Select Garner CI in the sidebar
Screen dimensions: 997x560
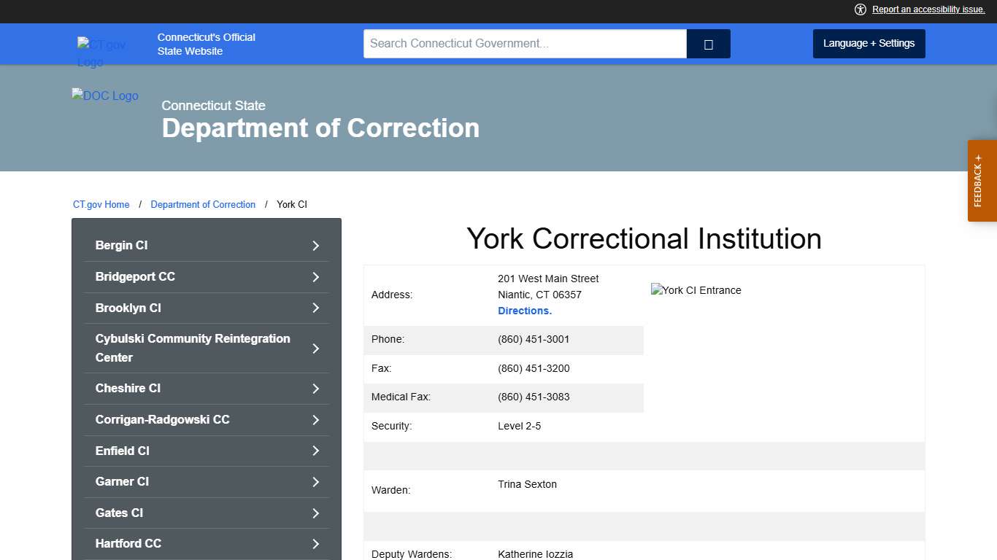click(x=206, y=481)
